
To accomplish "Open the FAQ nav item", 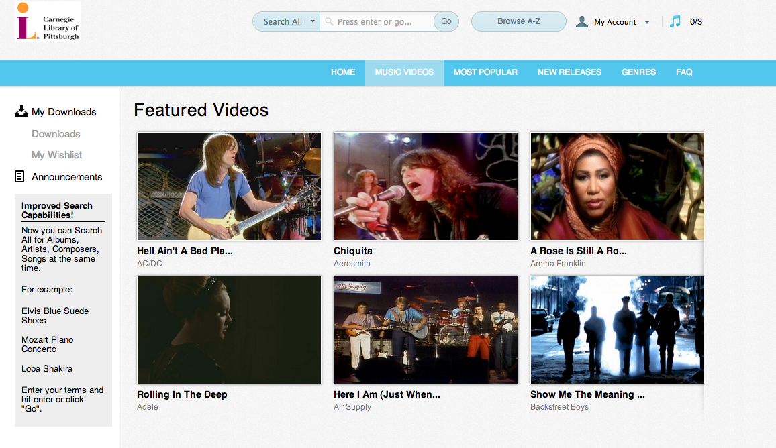I will 684,72.
